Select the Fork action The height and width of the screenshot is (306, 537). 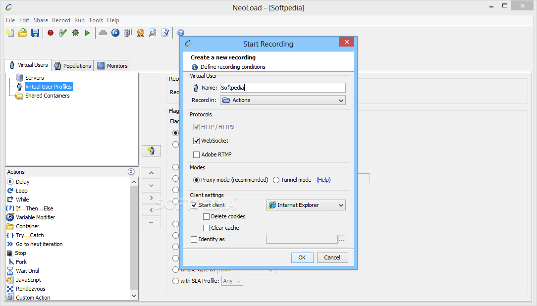click(17, 262)
